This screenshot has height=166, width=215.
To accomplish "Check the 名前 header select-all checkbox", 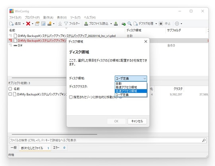I will click(10, 89).
